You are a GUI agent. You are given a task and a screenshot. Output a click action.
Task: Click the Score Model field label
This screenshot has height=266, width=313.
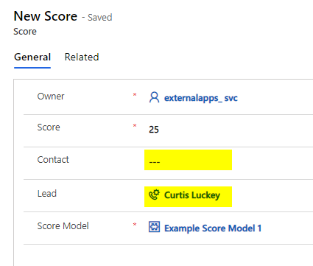[63, 226]
